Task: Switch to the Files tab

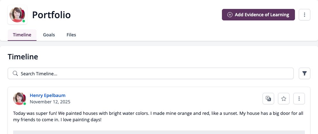Action: point(71,35)
